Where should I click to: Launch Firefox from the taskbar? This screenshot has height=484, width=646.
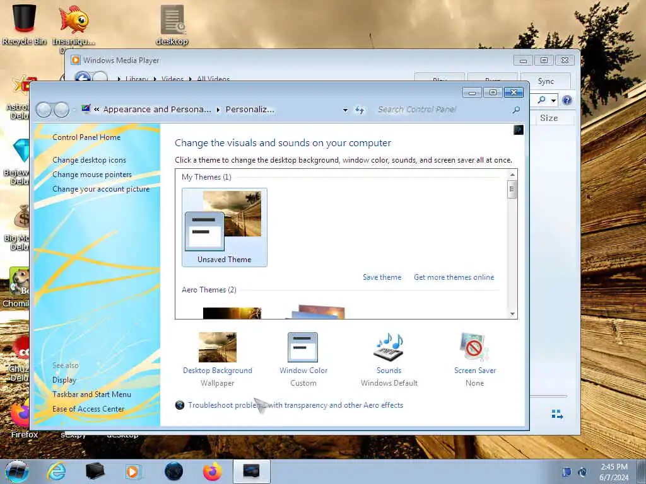212,471
